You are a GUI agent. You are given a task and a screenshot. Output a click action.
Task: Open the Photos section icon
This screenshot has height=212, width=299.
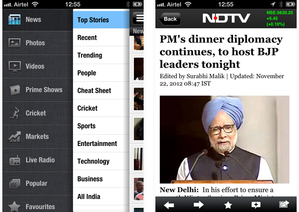[14, 43]
